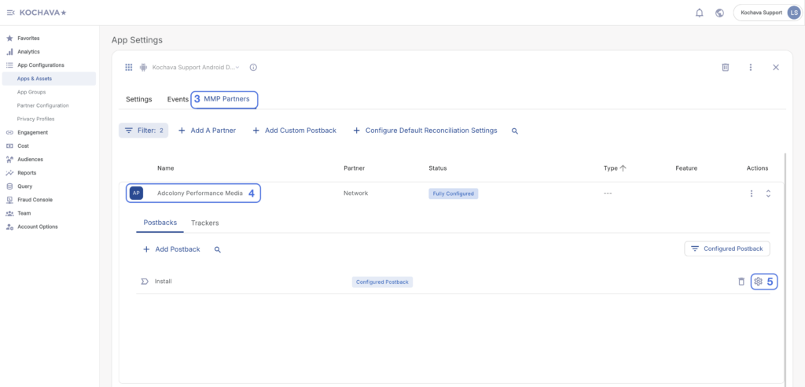805x387 pixels.
Task: Click Add A Partner button
Action: click(207, 131)
